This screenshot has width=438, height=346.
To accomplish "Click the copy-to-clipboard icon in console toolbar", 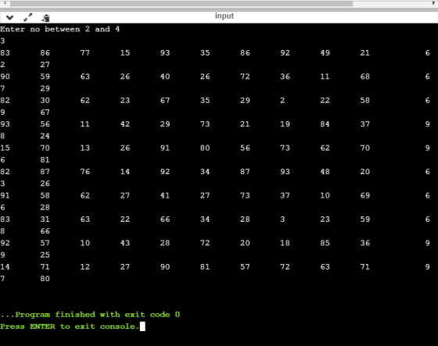I will [46, 18].
